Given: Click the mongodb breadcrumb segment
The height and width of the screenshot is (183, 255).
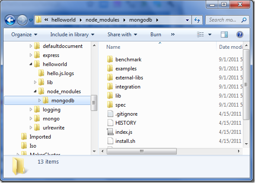Looking at the screenshot, I should click(140, 20).
